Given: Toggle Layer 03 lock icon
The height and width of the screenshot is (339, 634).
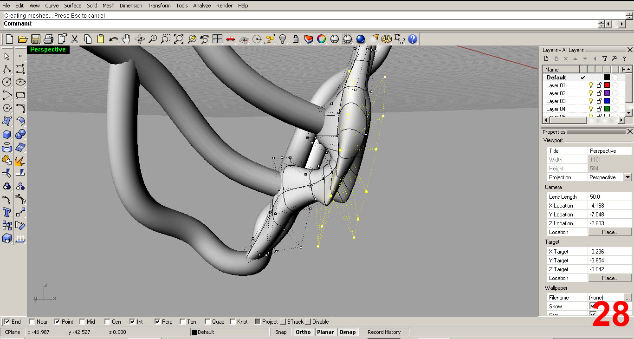Looking at the screenshot, I should 599,101.
